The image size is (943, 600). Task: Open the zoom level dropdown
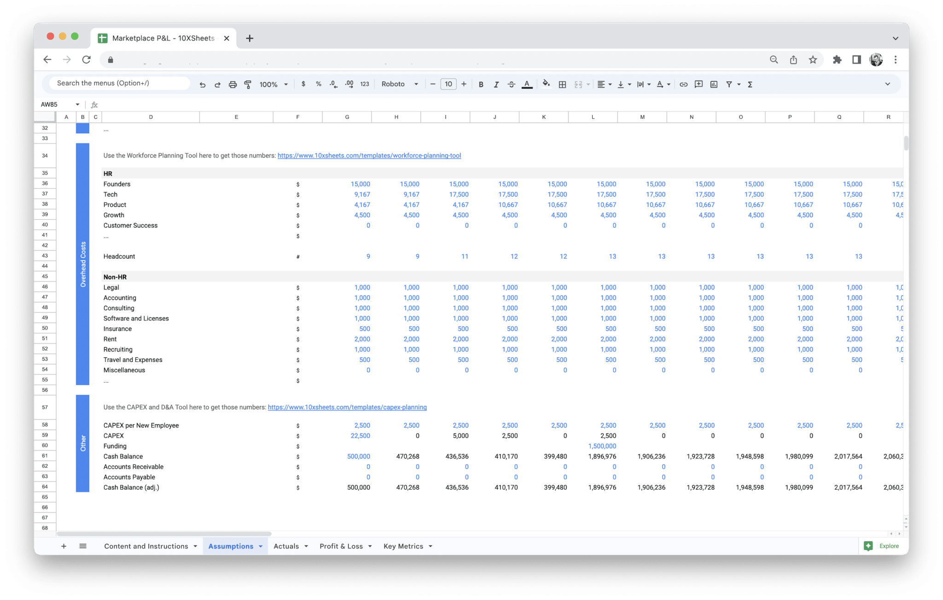pos(273,84)
